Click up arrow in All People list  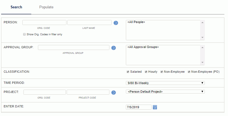202,22
